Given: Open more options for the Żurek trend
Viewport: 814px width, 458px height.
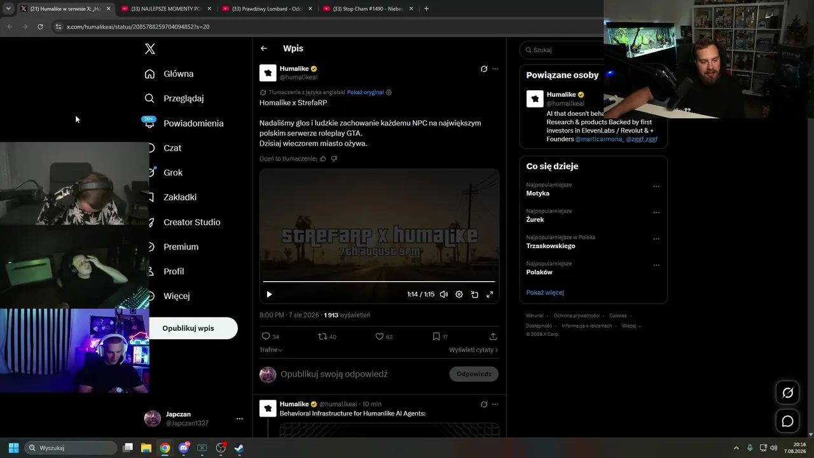Looking at the screenshot, I should (656, 212).
